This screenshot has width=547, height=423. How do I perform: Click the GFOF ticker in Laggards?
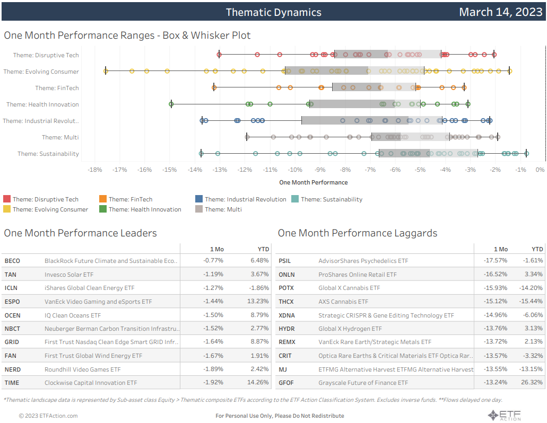(286, 383)
